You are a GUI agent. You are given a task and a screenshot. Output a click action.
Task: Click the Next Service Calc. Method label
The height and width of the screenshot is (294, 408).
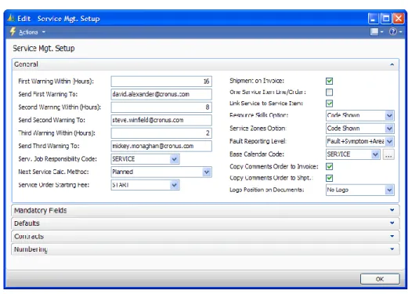[53, 172]
